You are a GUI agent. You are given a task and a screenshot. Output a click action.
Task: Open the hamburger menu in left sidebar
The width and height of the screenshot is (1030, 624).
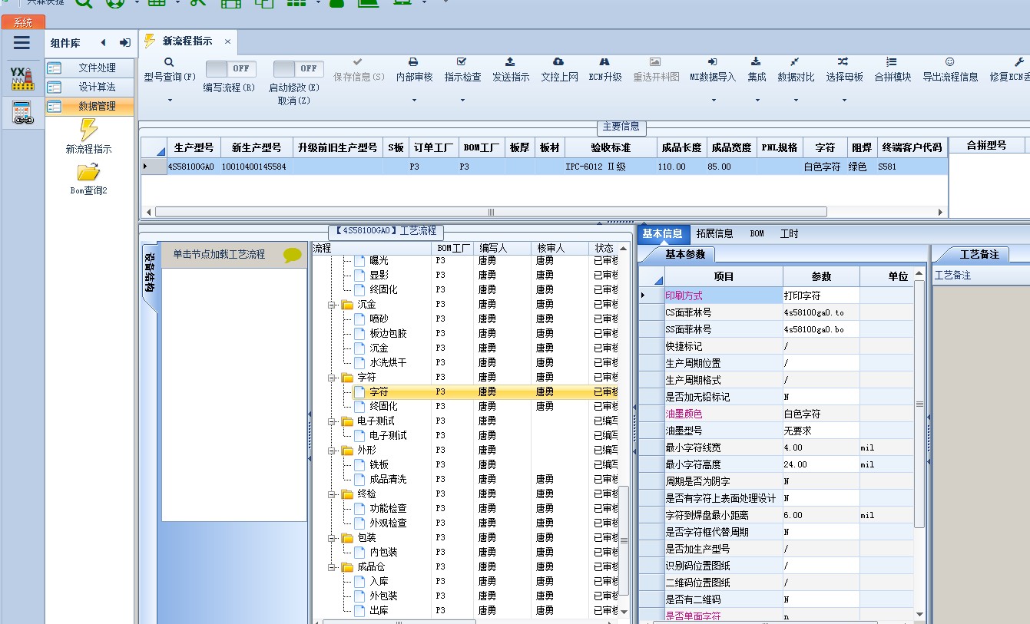[x=22, y=43]
